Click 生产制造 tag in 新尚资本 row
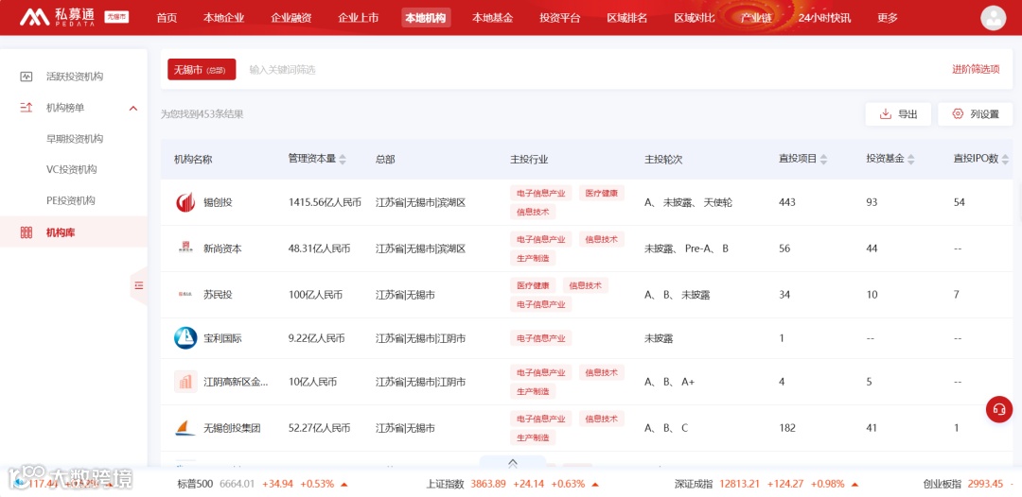Viewport: 1022px width, 497px height. coord(533,258)
